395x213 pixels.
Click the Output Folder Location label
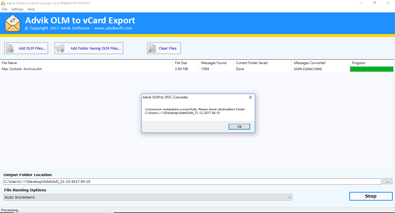pos(27,175)
